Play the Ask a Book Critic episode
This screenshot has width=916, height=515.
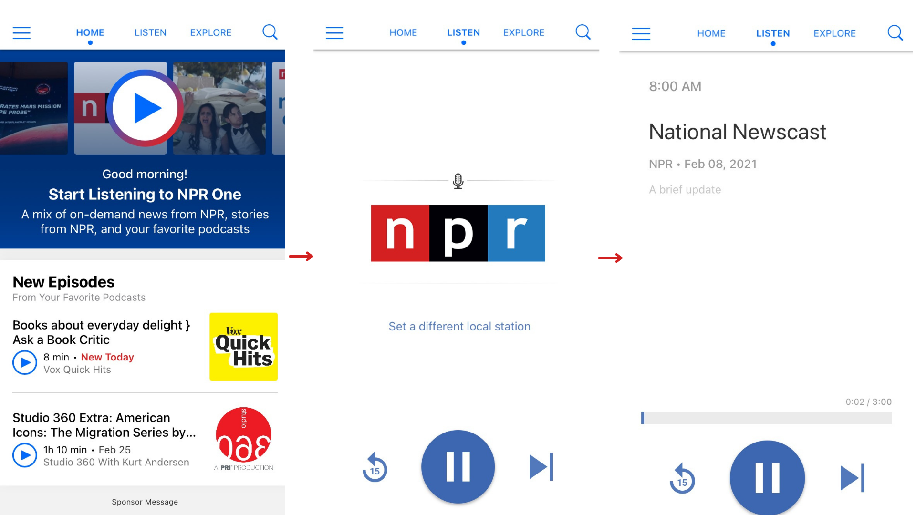25,362
